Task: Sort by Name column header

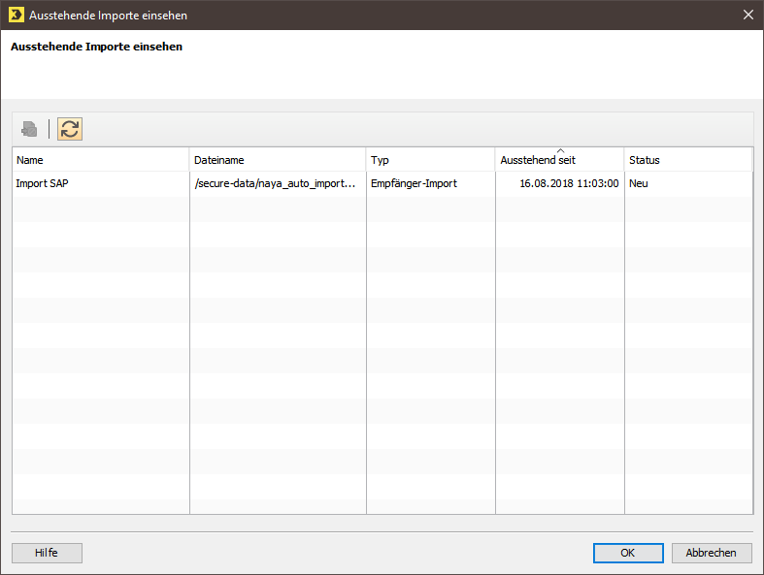Action: coord(100,160)
